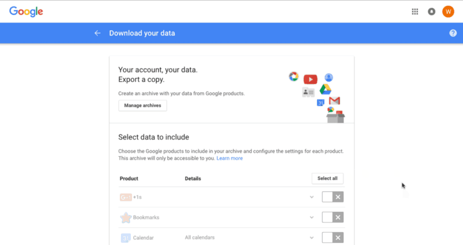Expand the Calendar row chevron
Viewport: 463px width, 245px height.
(311, 237)
